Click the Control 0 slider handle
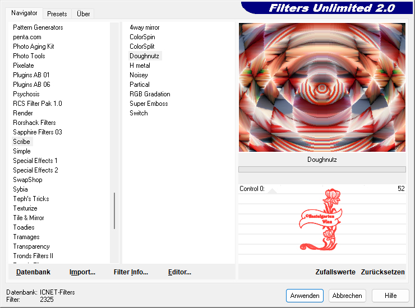 click(x=273, y=191)
